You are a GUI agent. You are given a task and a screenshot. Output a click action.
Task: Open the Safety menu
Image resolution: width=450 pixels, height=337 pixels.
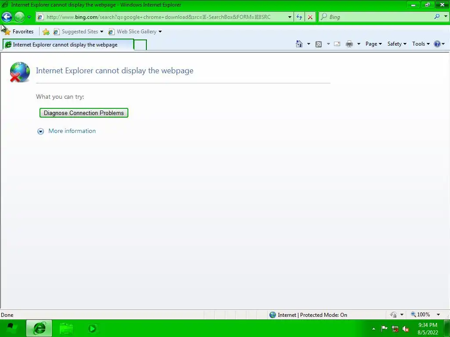pos(397,44)
